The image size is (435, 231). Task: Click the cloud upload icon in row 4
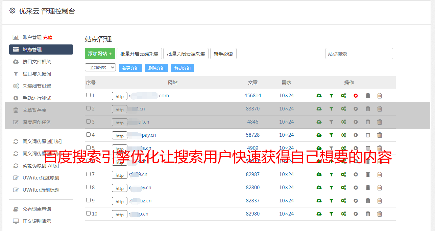pyautogui.click(x=319, y=135)
